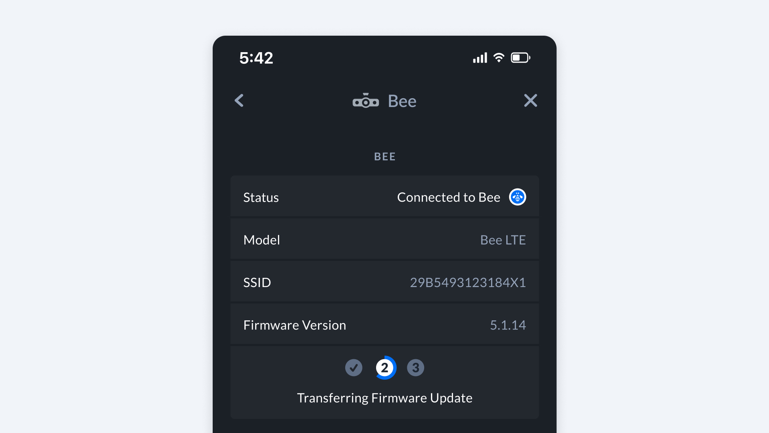Viewport: 769px width, 433px height.
Task: Tap the back chevron arrow
Action: 239,101
